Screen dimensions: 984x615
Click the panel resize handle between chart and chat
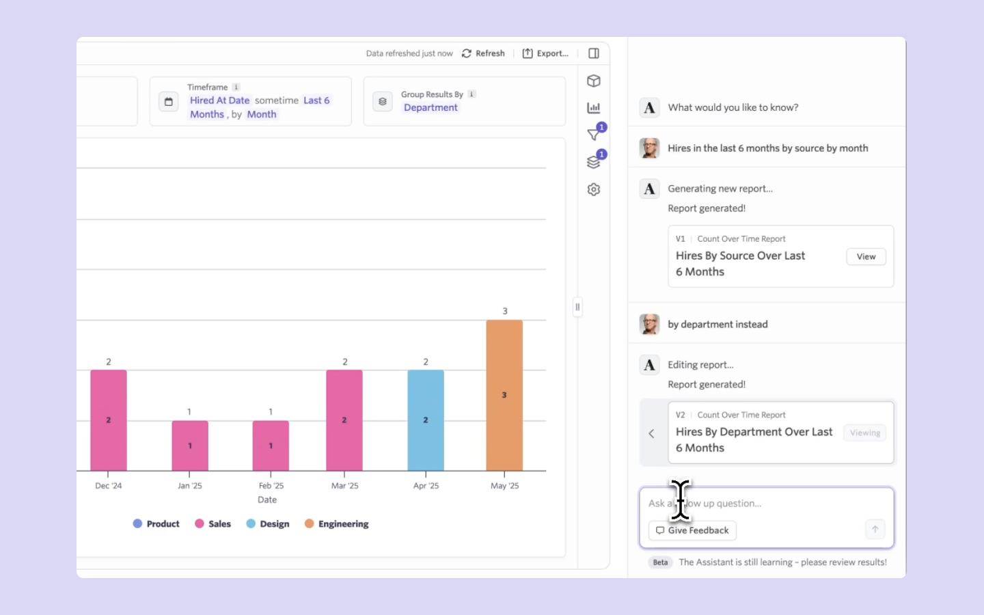(x=577, y=307)
